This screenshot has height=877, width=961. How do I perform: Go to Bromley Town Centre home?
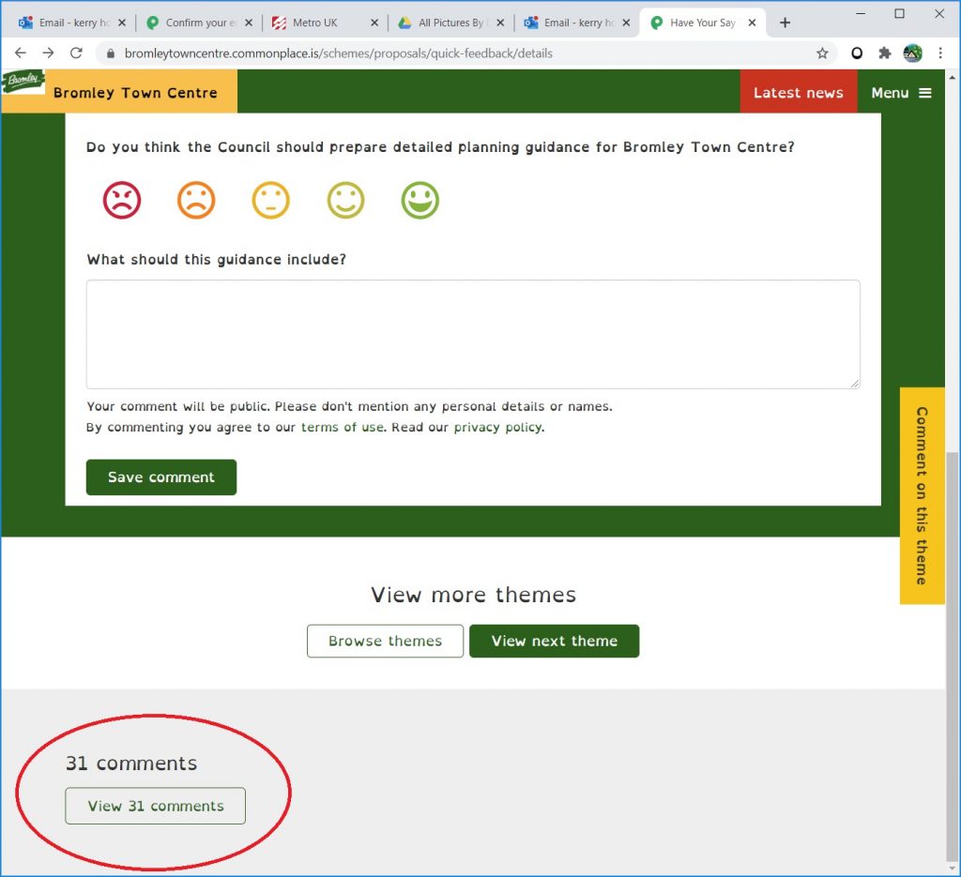[135, 93]
